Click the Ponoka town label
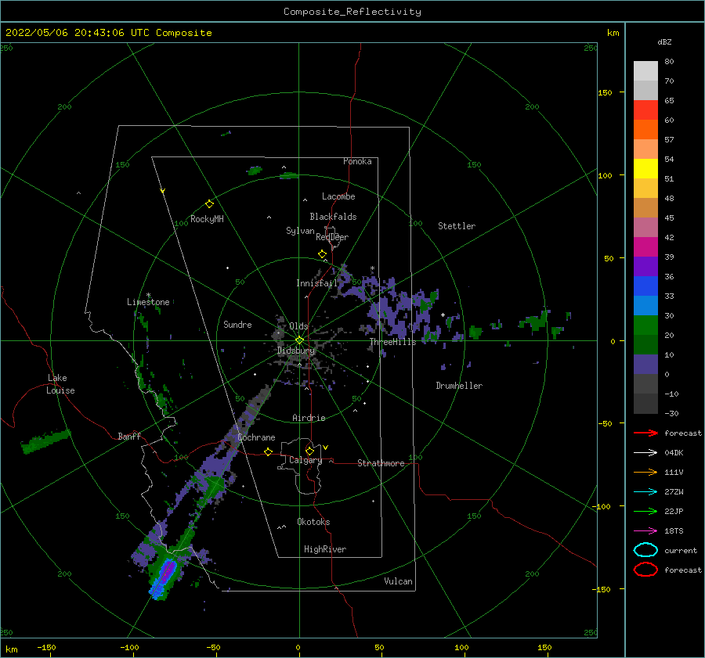Image resolution: width=705 pixels, height=658 pixels. point(357,161)
